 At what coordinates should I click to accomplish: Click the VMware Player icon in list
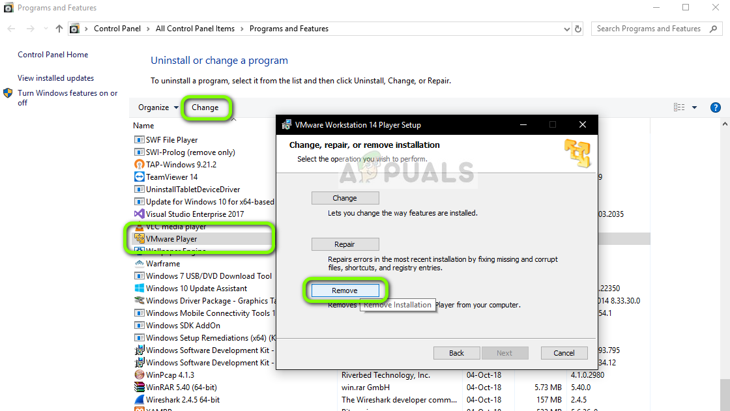coord(139,239)
